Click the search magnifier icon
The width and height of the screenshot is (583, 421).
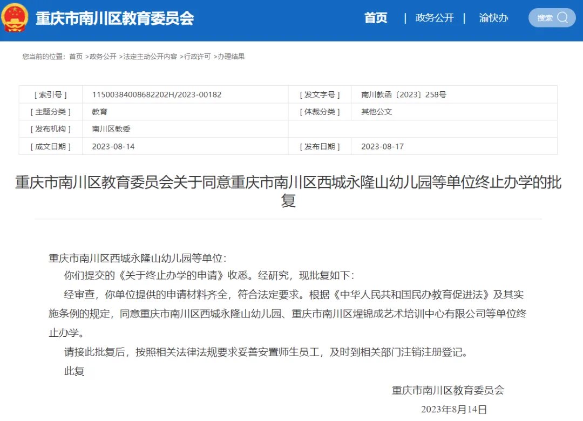562,17
